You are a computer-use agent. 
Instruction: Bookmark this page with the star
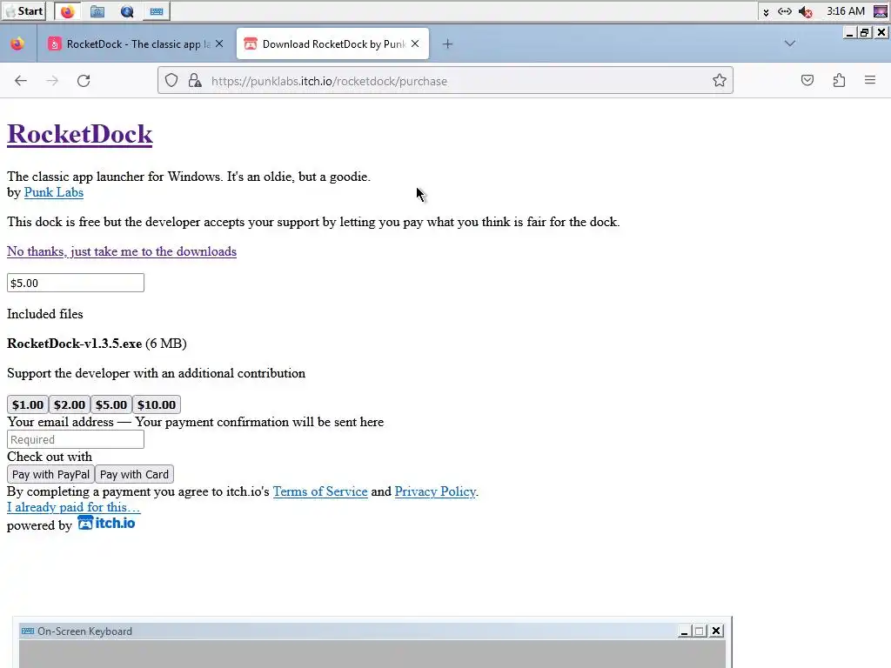point(720,81)
